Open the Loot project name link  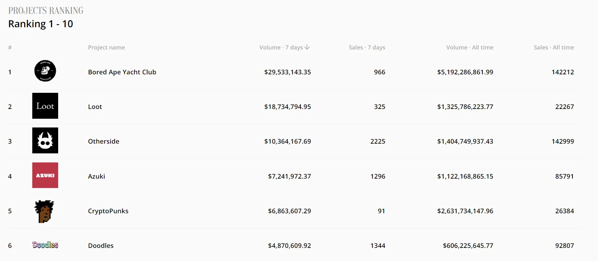tap(95, 107)
